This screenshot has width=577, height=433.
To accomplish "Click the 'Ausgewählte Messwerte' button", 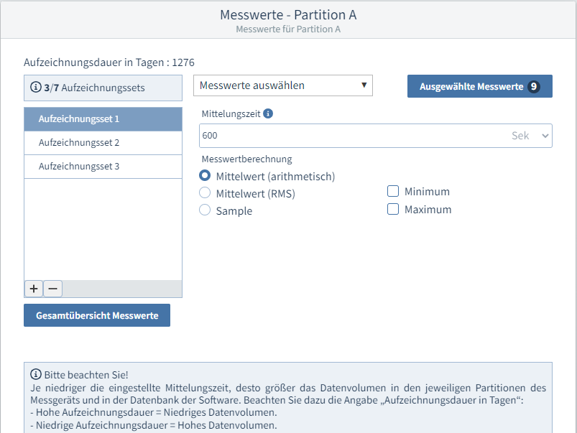I will pyautogui.click(x=479, y=86).
